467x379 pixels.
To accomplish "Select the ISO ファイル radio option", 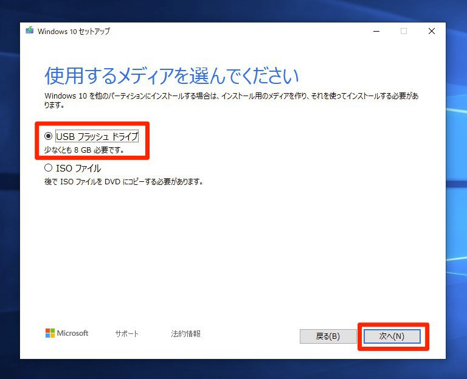I will pos(48,168).
